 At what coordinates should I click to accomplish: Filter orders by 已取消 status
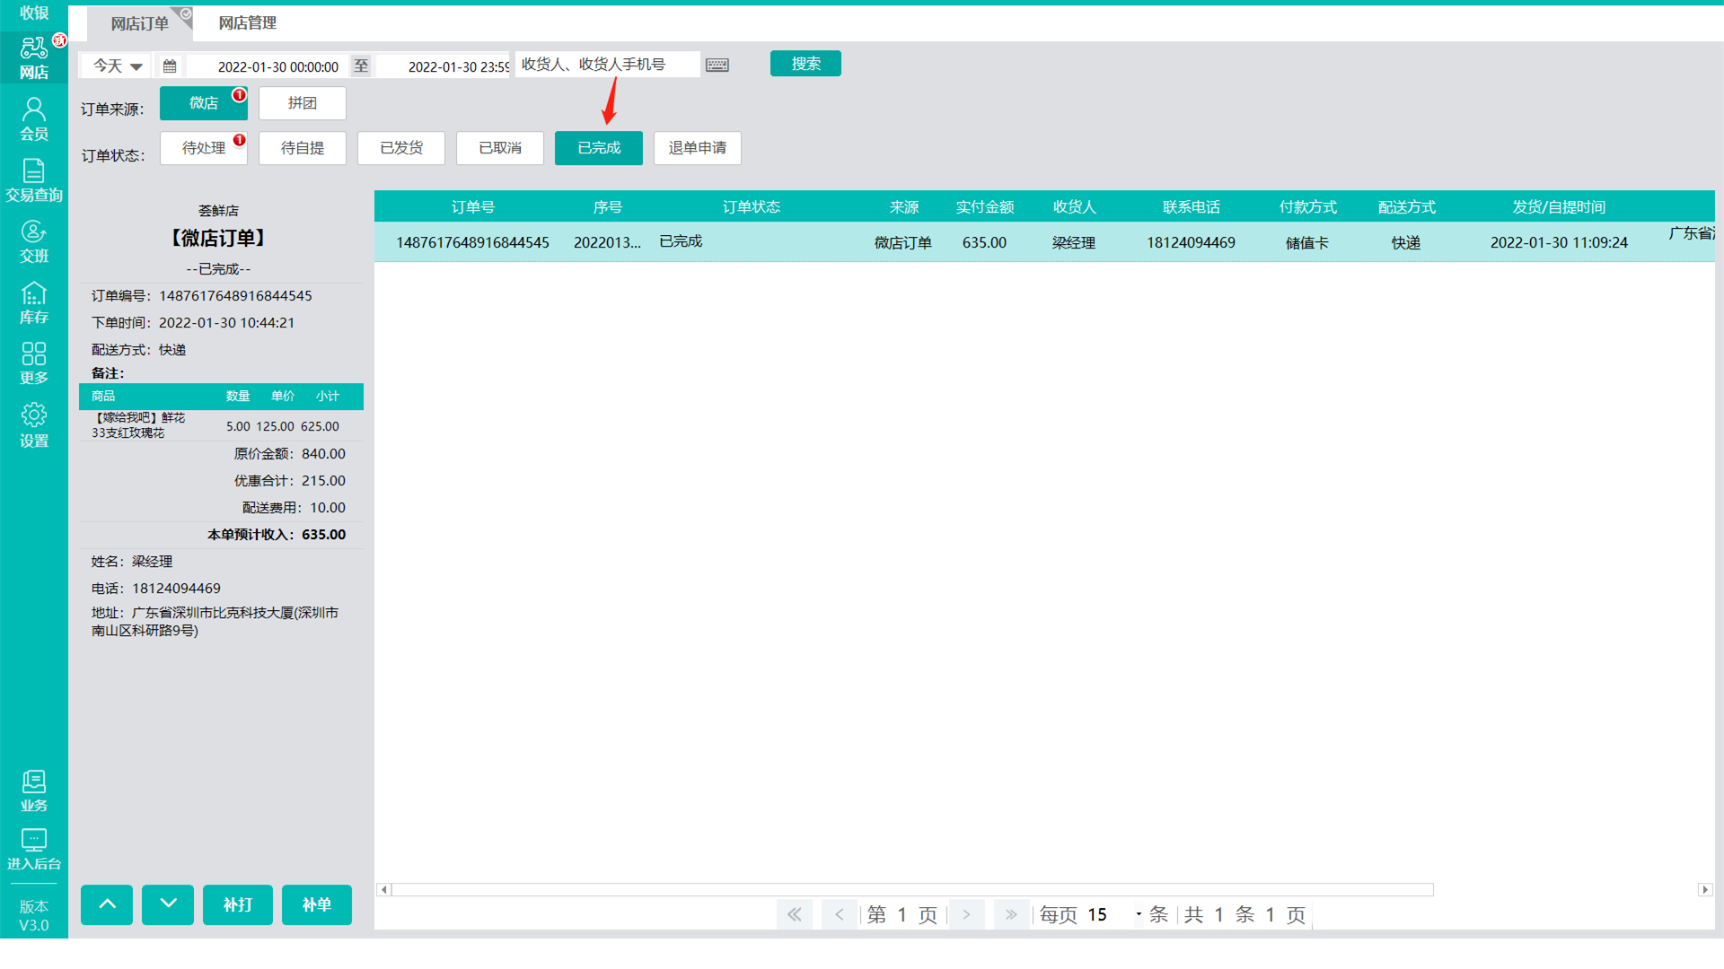click(500, 148)
